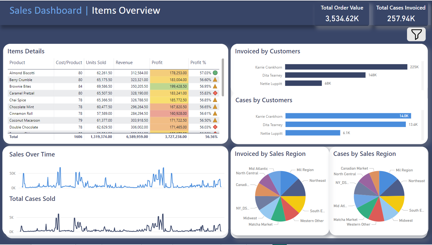Select Dita Tearney bar in Cases by Customers

point(346,124)
